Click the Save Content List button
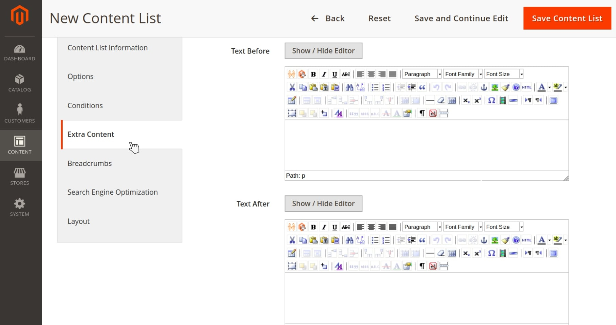This screenshot has width=616, height=325. (567, 18)
